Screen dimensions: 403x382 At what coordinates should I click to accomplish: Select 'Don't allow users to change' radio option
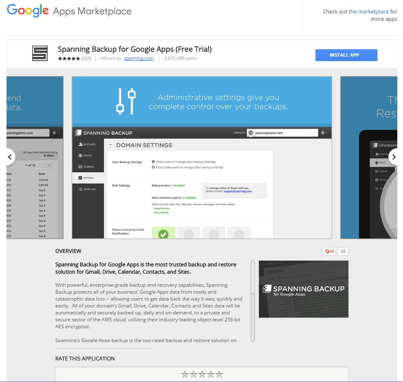153,167
